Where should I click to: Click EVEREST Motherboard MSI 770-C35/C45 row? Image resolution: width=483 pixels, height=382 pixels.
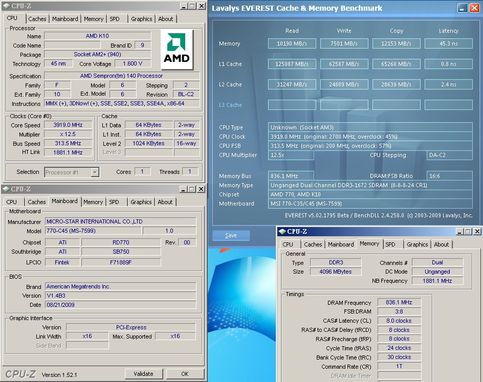coord(370,204)
